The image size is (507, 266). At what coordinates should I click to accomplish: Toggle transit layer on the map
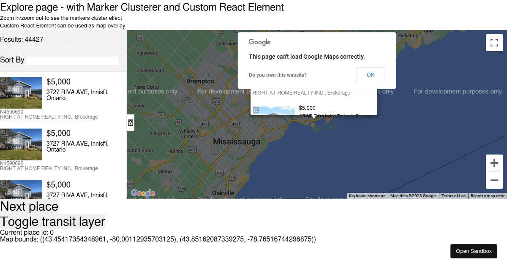coord(52,221)
